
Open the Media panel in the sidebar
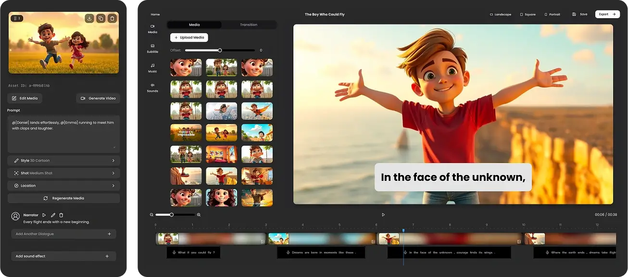click(152, 29)
